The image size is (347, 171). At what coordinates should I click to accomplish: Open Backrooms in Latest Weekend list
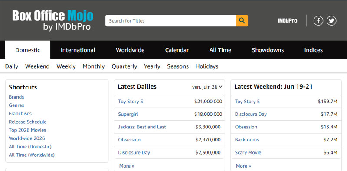(247, 140)
